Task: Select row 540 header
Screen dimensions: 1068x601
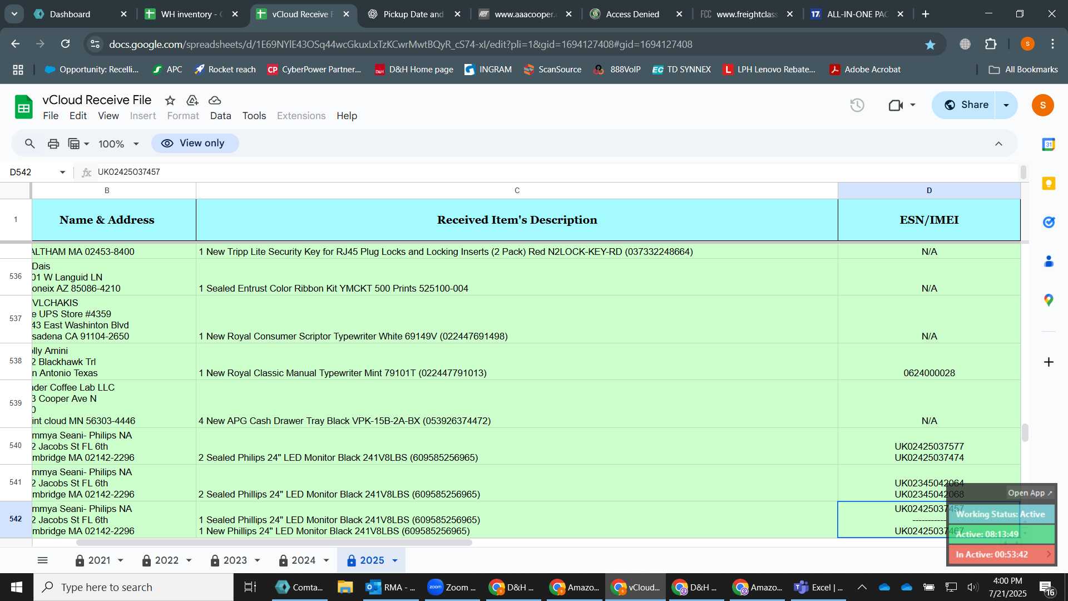Action: coord(16,446)
